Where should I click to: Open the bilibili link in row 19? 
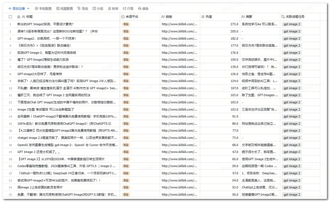[179, 152]
